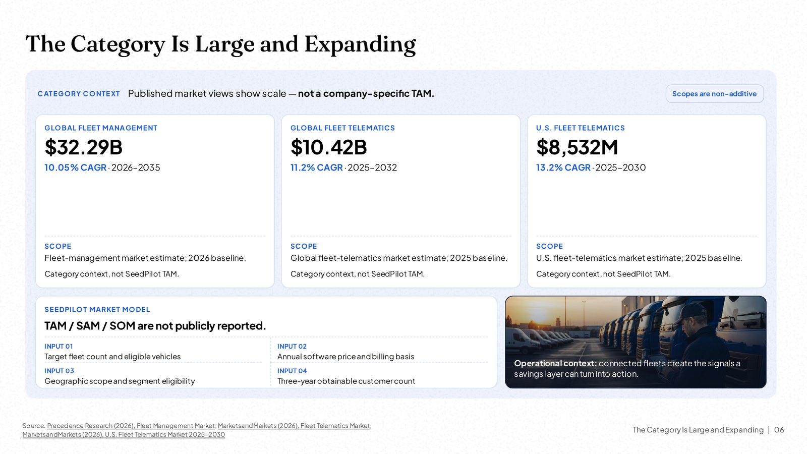
Task: Click the 'SCOPE' label in Global Fleet Management card
Action: pyautogui.click(x=58, y=246)
